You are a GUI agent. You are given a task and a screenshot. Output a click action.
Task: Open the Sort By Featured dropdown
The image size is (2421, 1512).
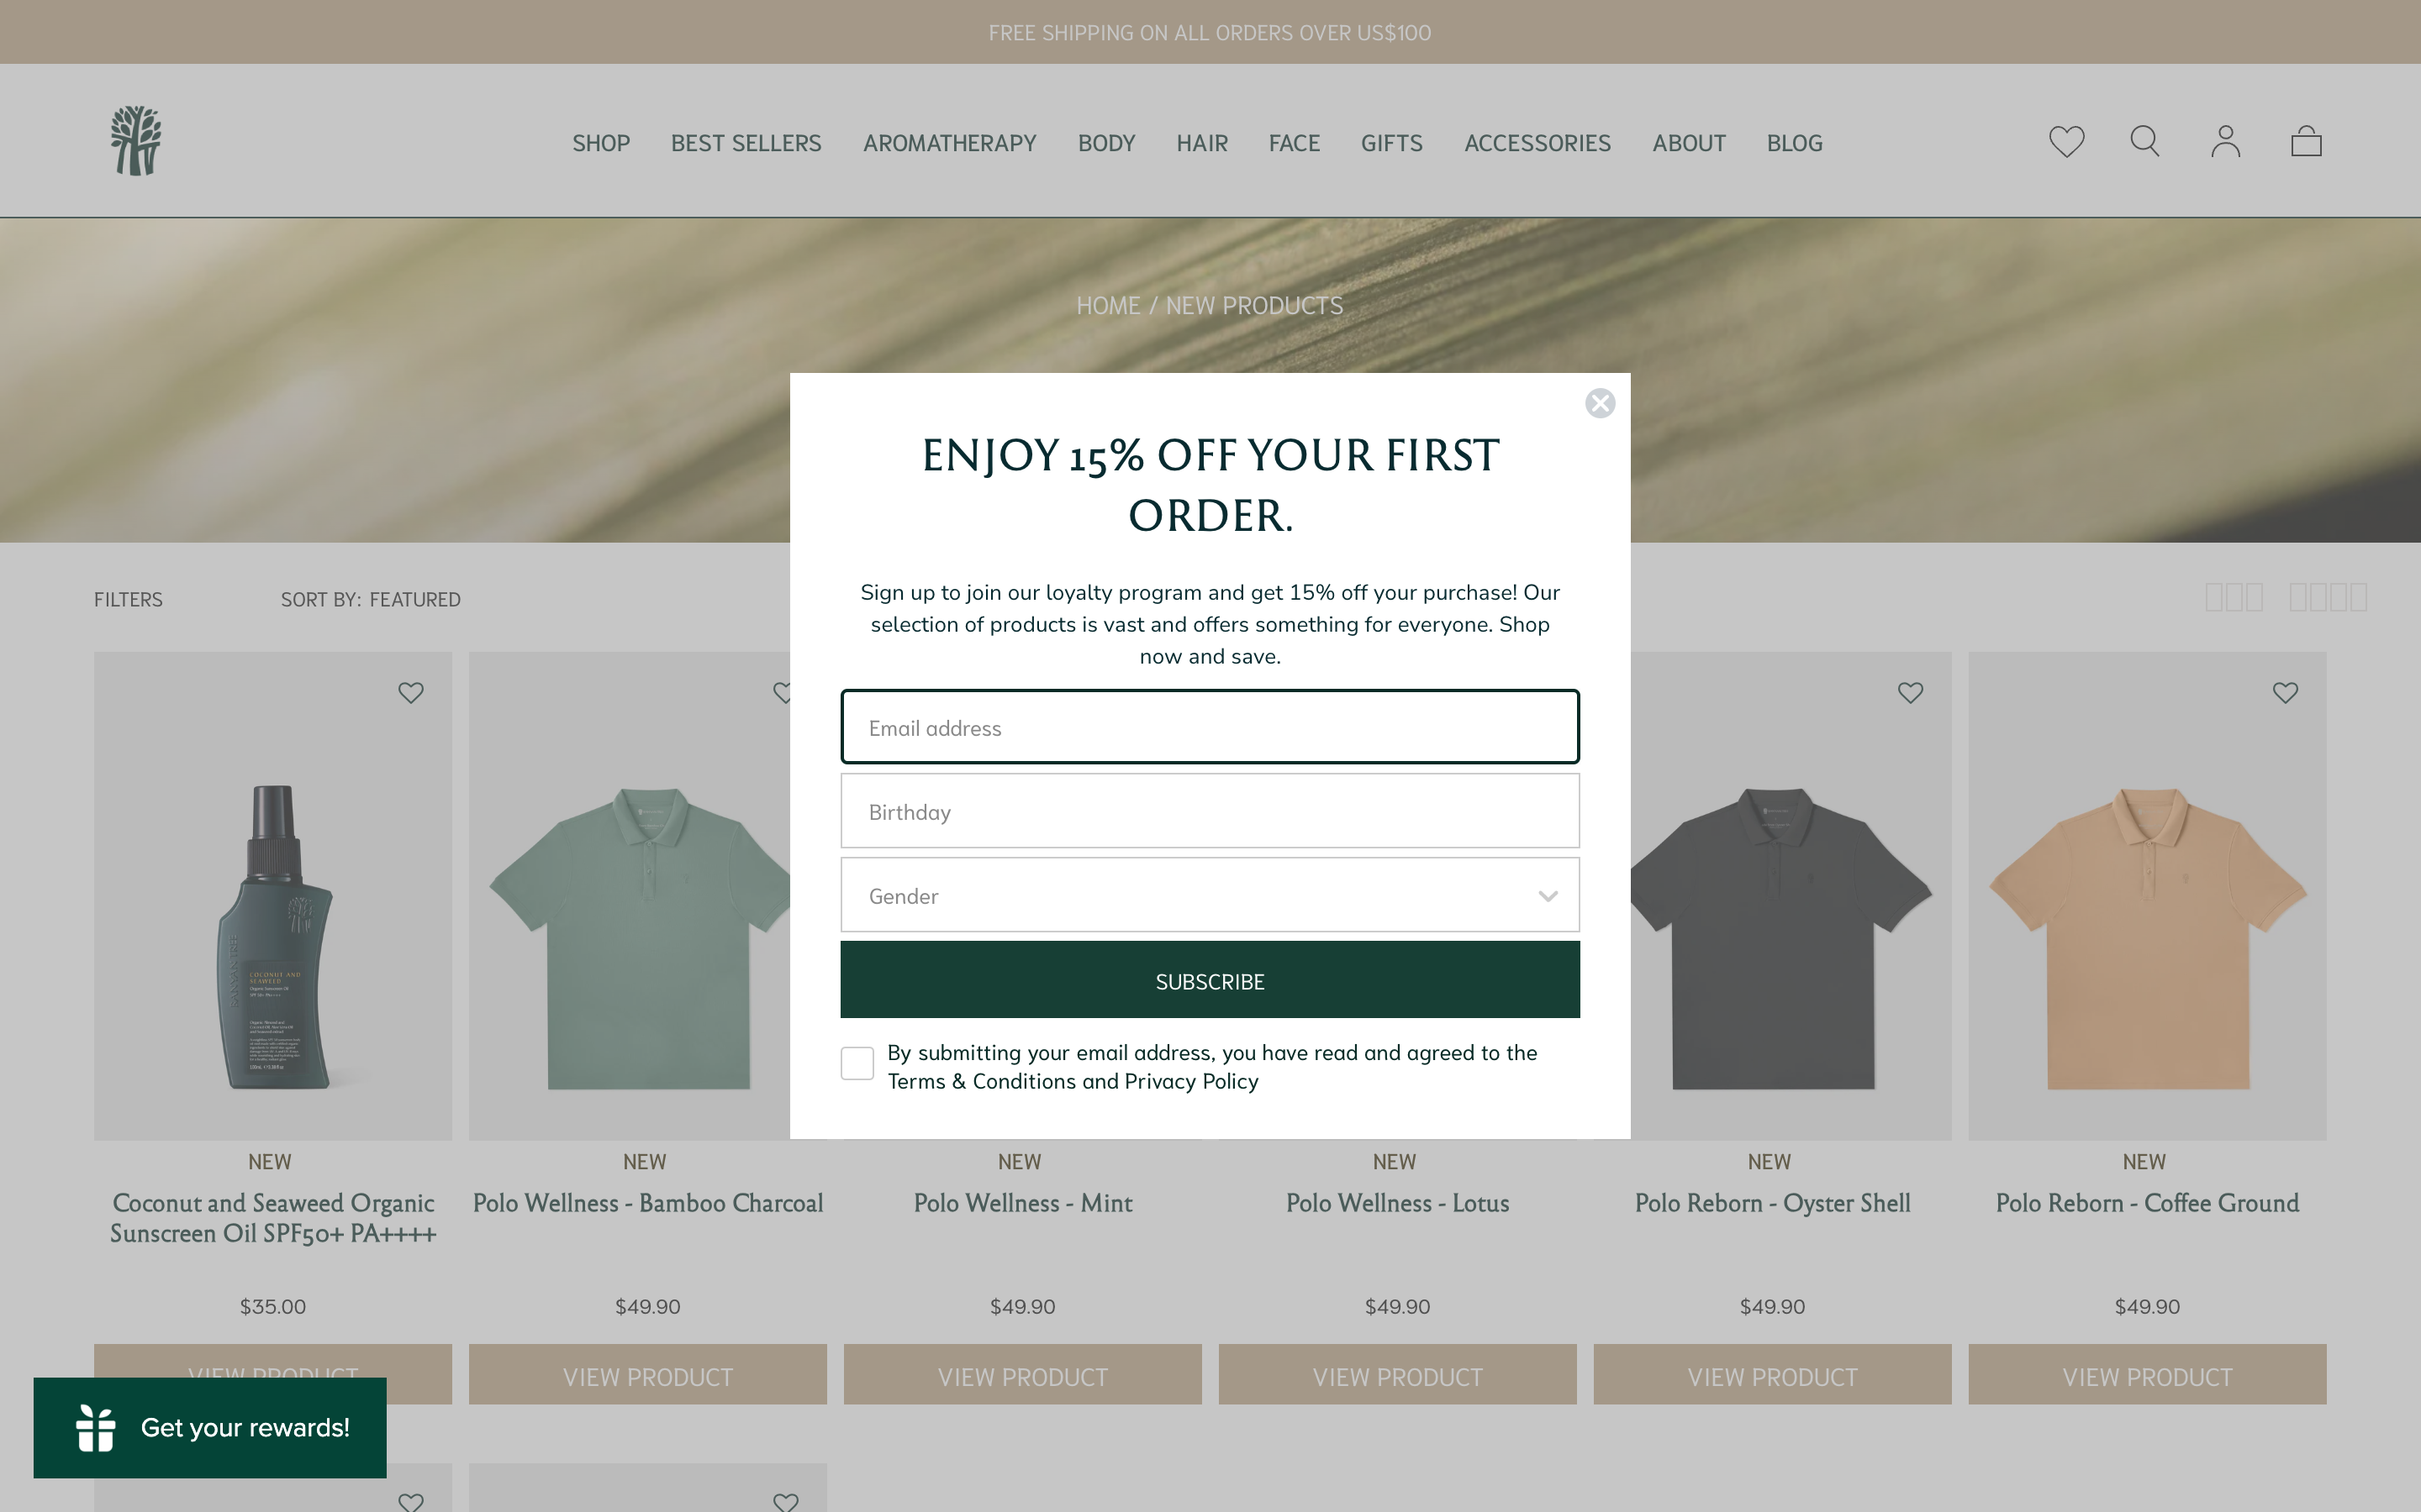(x=370, y=599)
